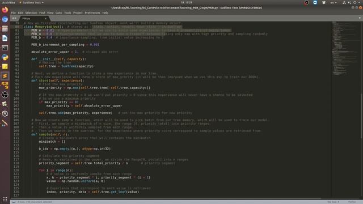Click 'minibatch = []' on line 112
This screenshot has height=204, width=363.
(x=52, y=142)
